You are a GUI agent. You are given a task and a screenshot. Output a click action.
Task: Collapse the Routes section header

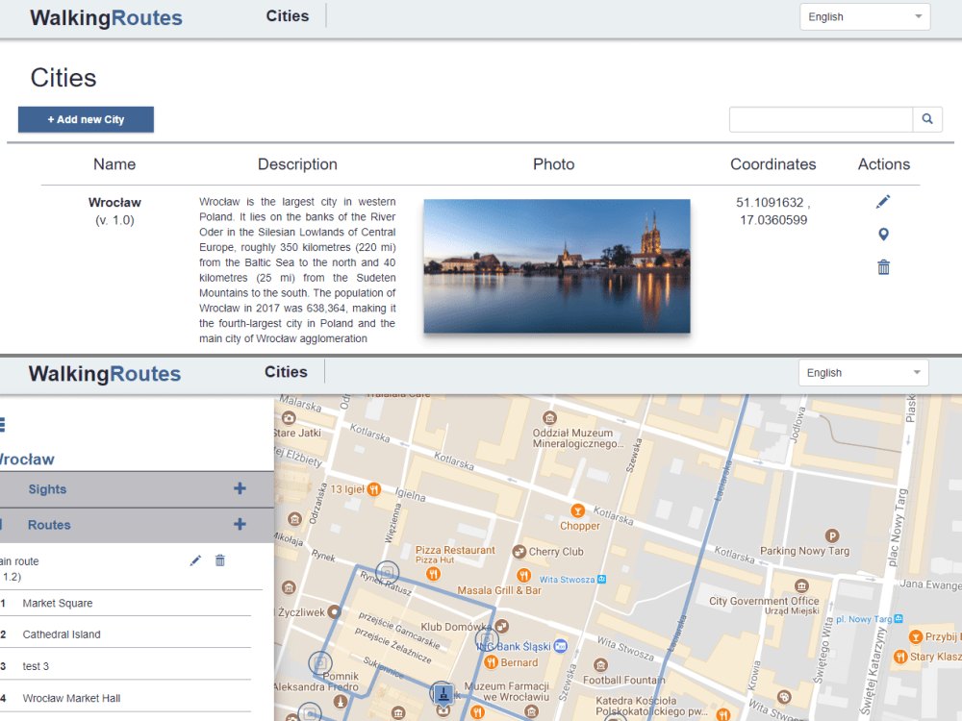pos(137,525)
